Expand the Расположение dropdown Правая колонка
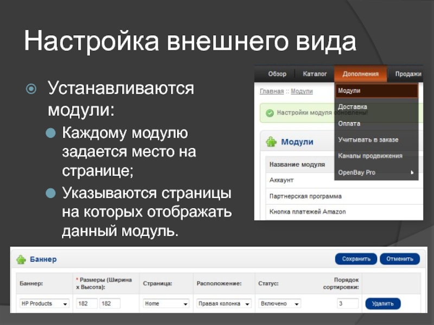The width and height of the screenshot is (434, 325). pyautogui.click(x=222, y=304)
